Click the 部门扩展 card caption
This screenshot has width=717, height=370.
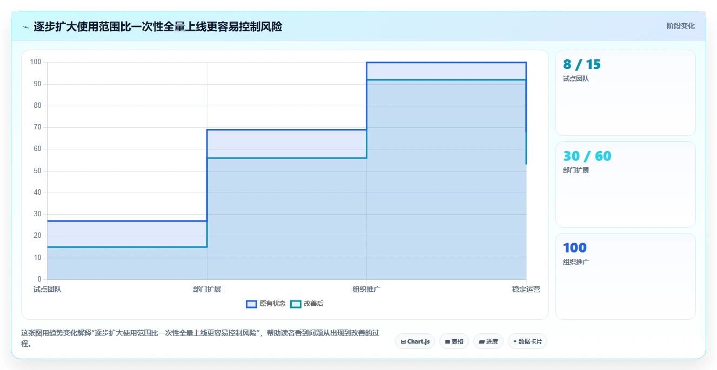pos(576,170)
